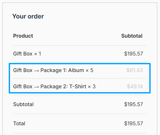160x135 pixels.
Task: Click the quantity × 1 on Gift Box
Action: click(37, 54)
